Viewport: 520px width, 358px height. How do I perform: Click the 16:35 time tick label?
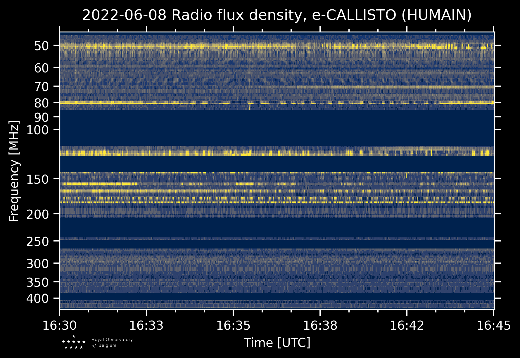233,326
